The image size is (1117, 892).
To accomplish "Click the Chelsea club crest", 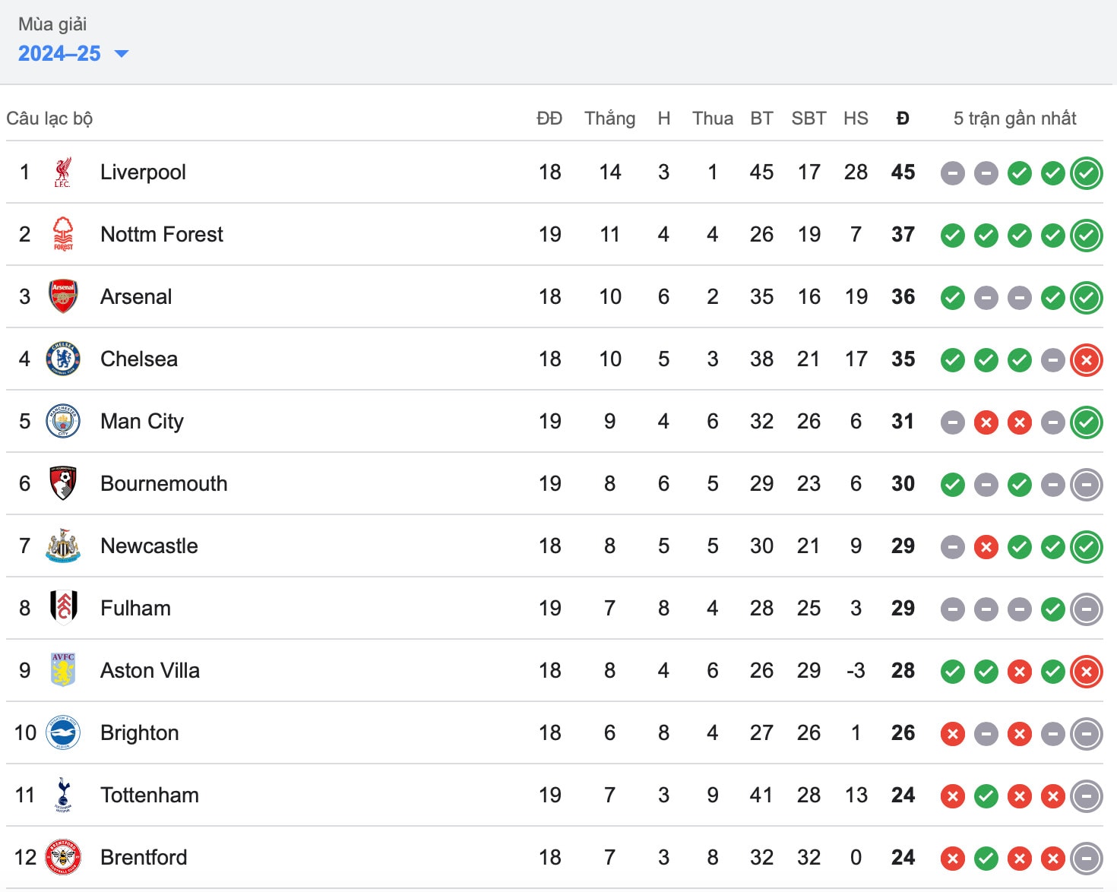I will tap(63, 359).
